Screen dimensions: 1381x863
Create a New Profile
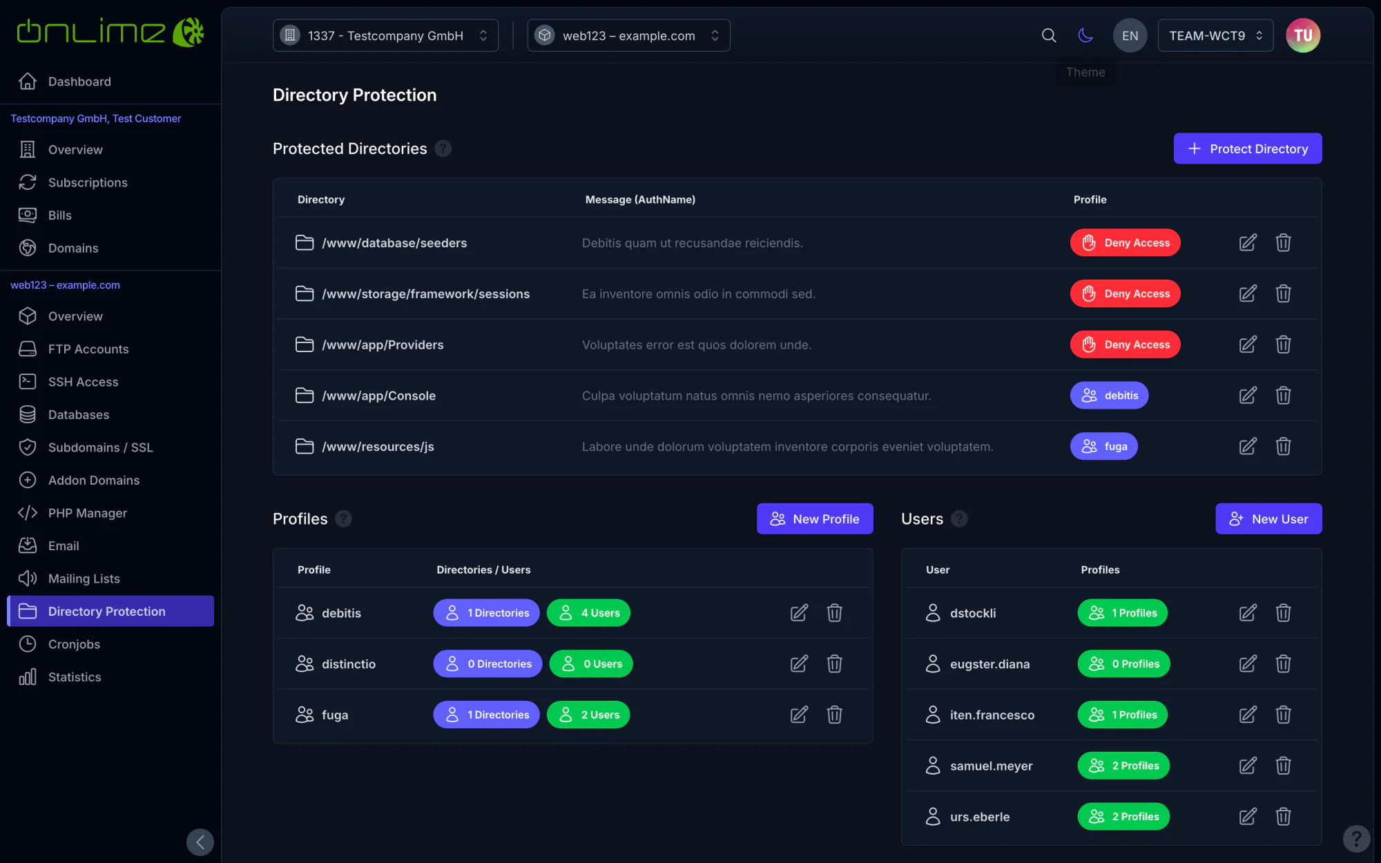coord(815,518)
